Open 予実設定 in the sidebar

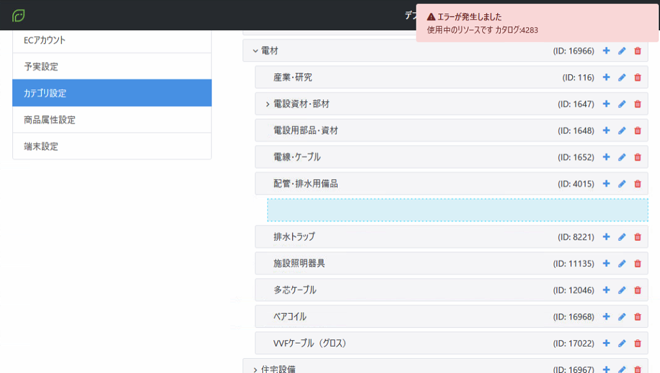click(x=112, y=66)
